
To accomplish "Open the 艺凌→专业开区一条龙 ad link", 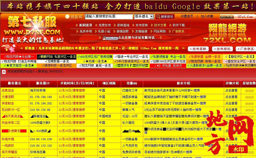I will click(x=131, y=57).
